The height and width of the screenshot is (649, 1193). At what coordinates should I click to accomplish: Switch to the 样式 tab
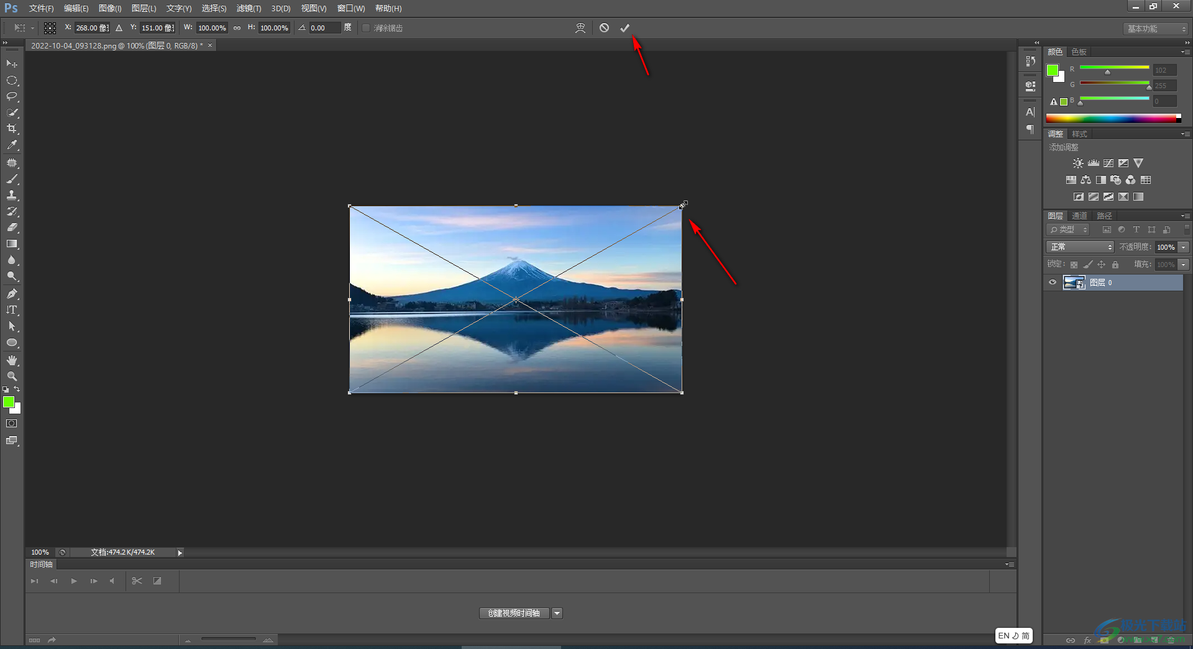click(x=1080, y=134)
